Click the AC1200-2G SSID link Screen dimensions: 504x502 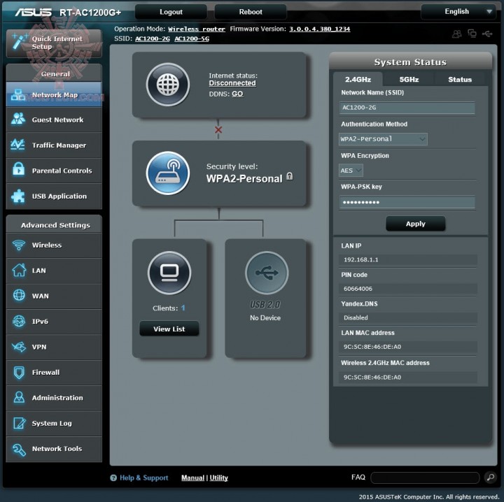click(x=153, y=38)
